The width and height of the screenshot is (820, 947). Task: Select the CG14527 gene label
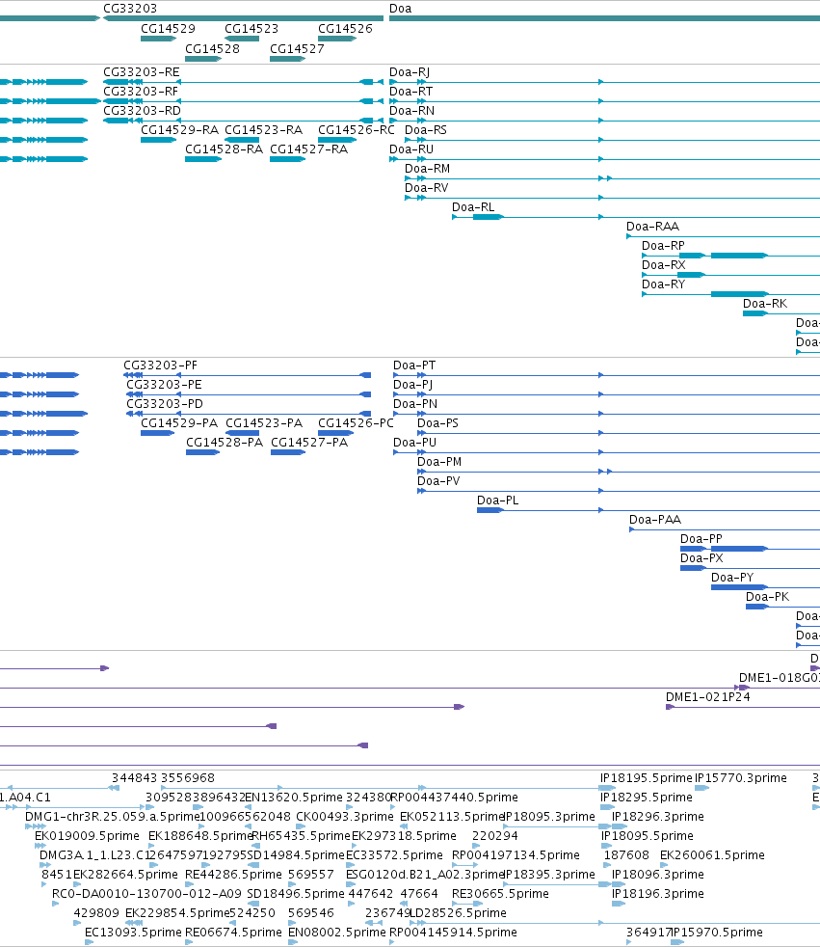pyautogui.click(x=297, y=48)
